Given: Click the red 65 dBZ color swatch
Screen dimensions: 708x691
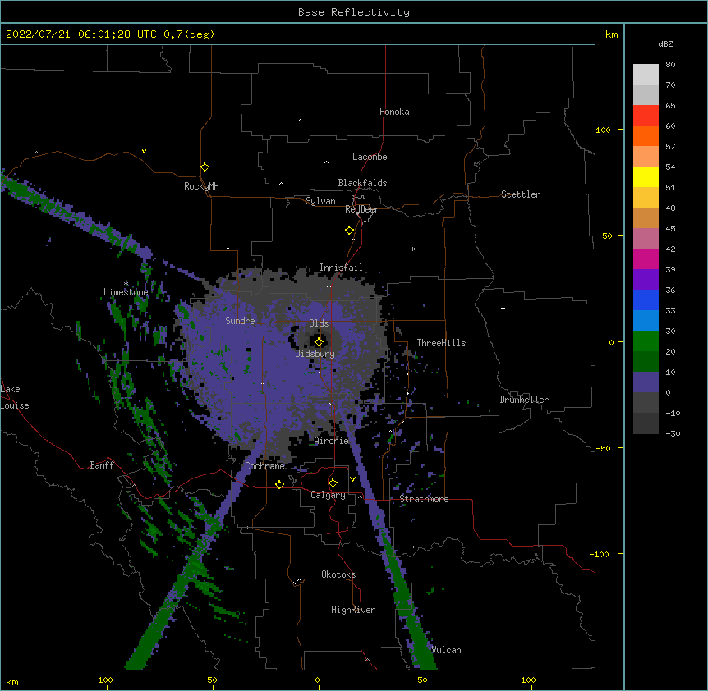Looking at the screenshot, I should [x=646, y=115].
